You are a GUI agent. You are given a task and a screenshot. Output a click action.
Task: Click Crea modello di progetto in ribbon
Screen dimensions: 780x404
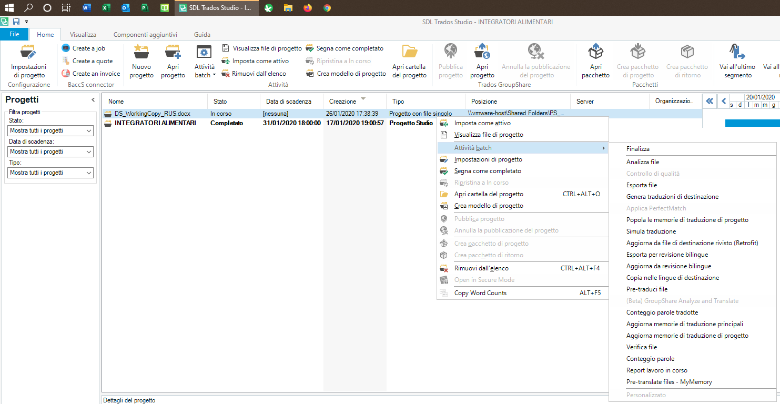coord(346,74)
